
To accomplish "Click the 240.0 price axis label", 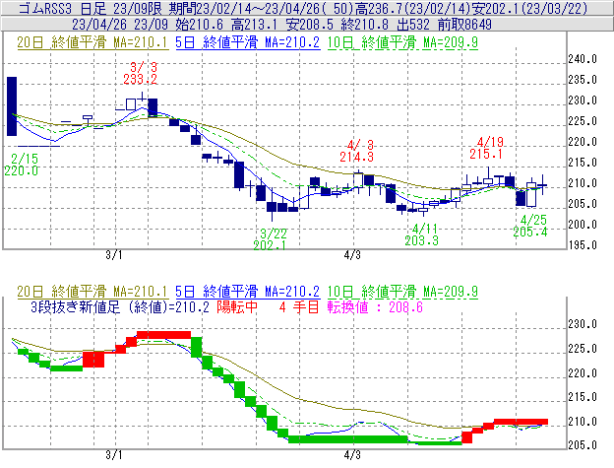I will pos(583,59).
